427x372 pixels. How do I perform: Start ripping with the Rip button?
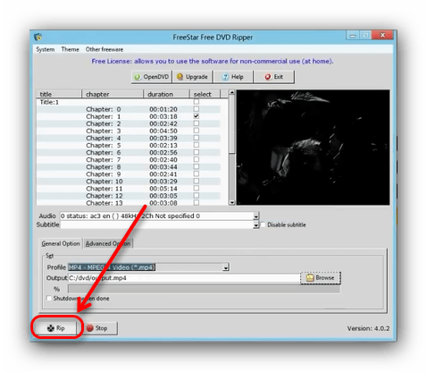pos(56,328)
